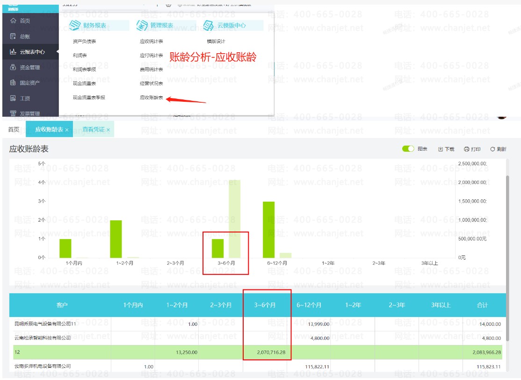Viewport: 521px width, 380px height.
Task: Click the 客户 column header
Action: [62, 305]
